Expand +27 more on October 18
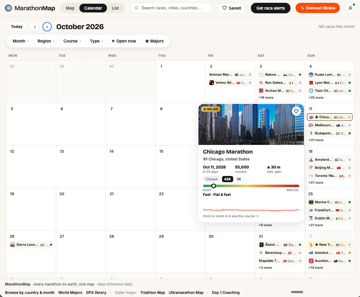 click(x=316, y=182)
